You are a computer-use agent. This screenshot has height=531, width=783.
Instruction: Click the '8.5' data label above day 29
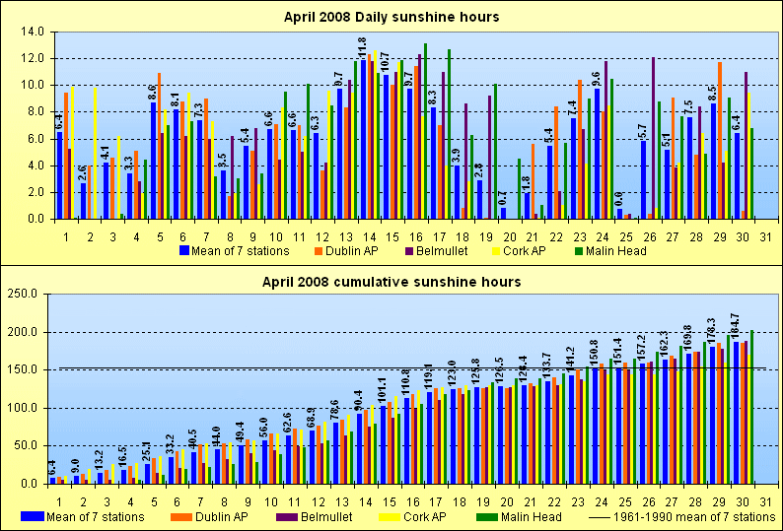pos(713,95)
